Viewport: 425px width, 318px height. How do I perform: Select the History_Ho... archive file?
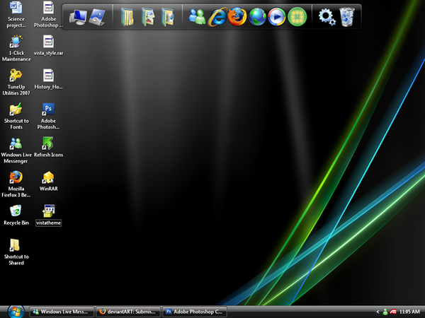tap(48, 79)
